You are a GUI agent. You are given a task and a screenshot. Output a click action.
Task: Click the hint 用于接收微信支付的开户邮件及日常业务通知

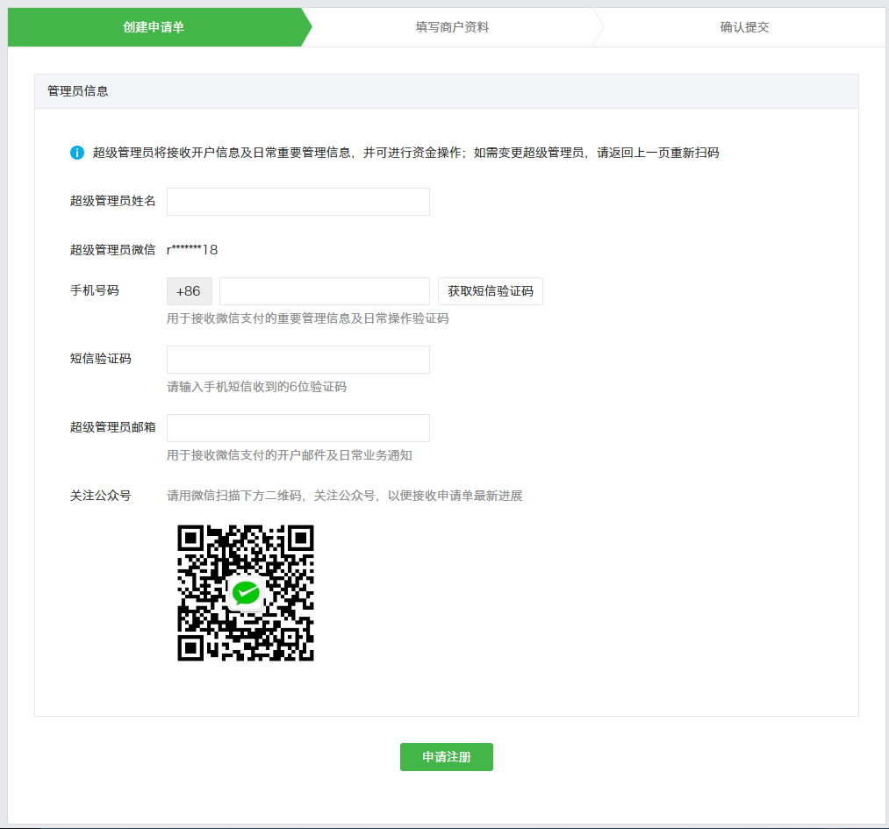(289, 455)
